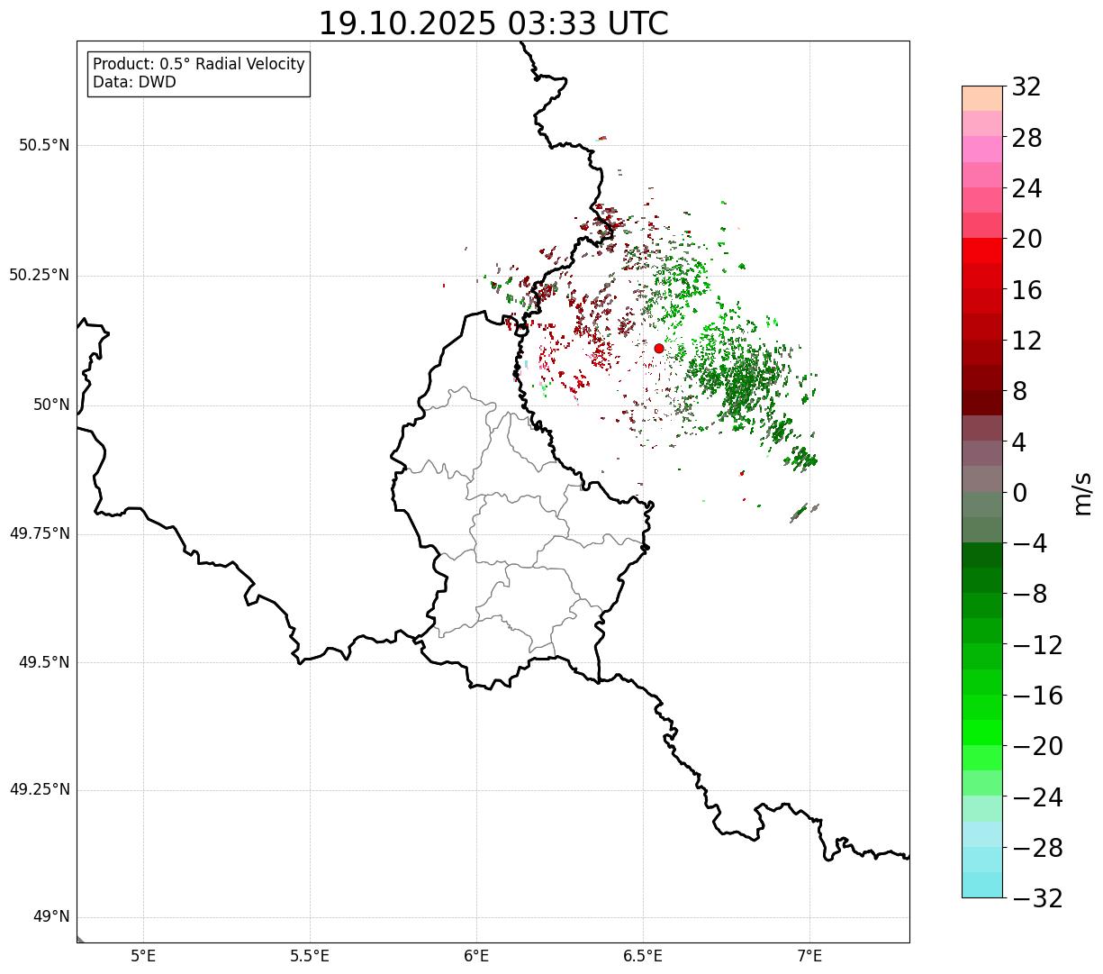Click the 50.5°N latitude label
The image size is (1103, 974).
tap(44, 145)
